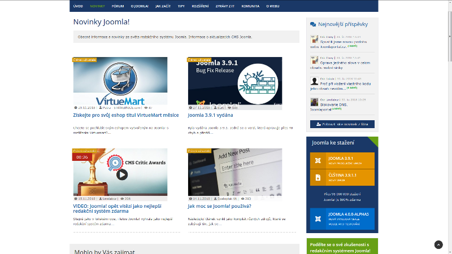Click the avatar beside the Spustili jsme novou post
The width and height of the screenshot is (452, 254).
[x=314, y=39]
